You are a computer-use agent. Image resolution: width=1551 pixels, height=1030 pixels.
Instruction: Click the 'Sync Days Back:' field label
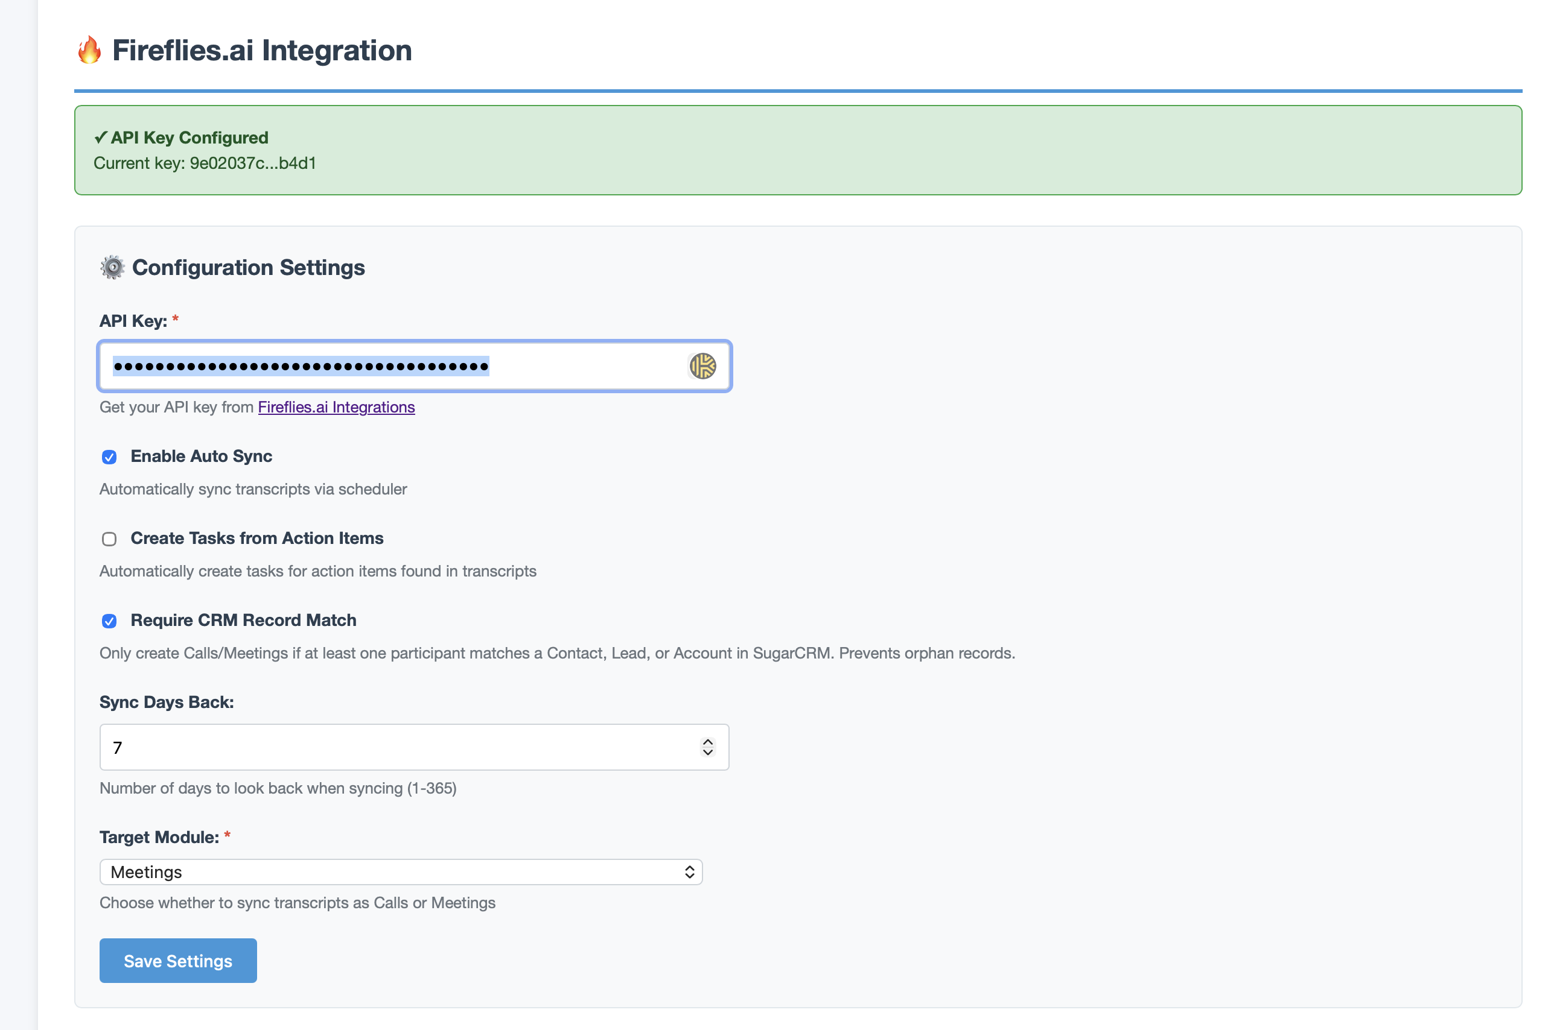pos(167,702)
